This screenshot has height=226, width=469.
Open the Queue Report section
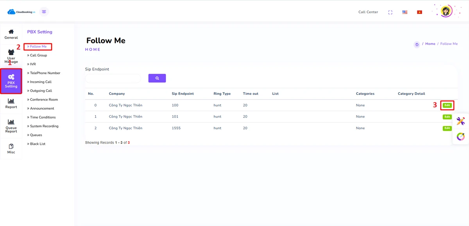click(11, 126)
